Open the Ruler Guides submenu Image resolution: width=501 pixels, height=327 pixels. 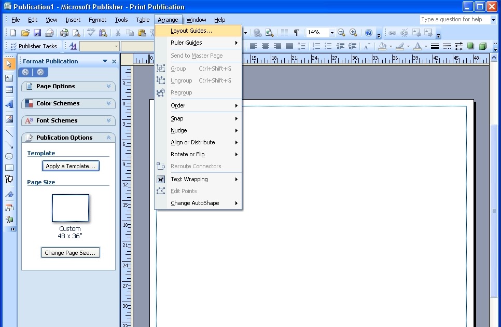(x=198, y=43)
